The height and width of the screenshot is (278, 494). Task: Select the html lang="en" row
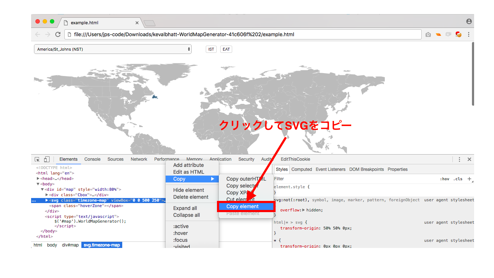pyautogui.click(x=55, y=173)
